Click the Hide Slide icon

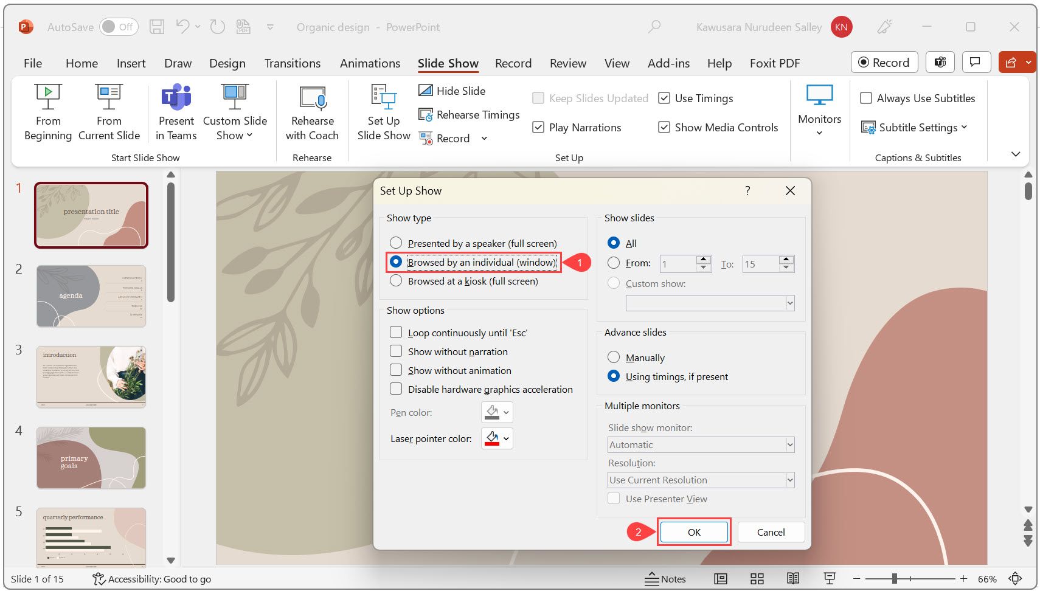[426, 91]
